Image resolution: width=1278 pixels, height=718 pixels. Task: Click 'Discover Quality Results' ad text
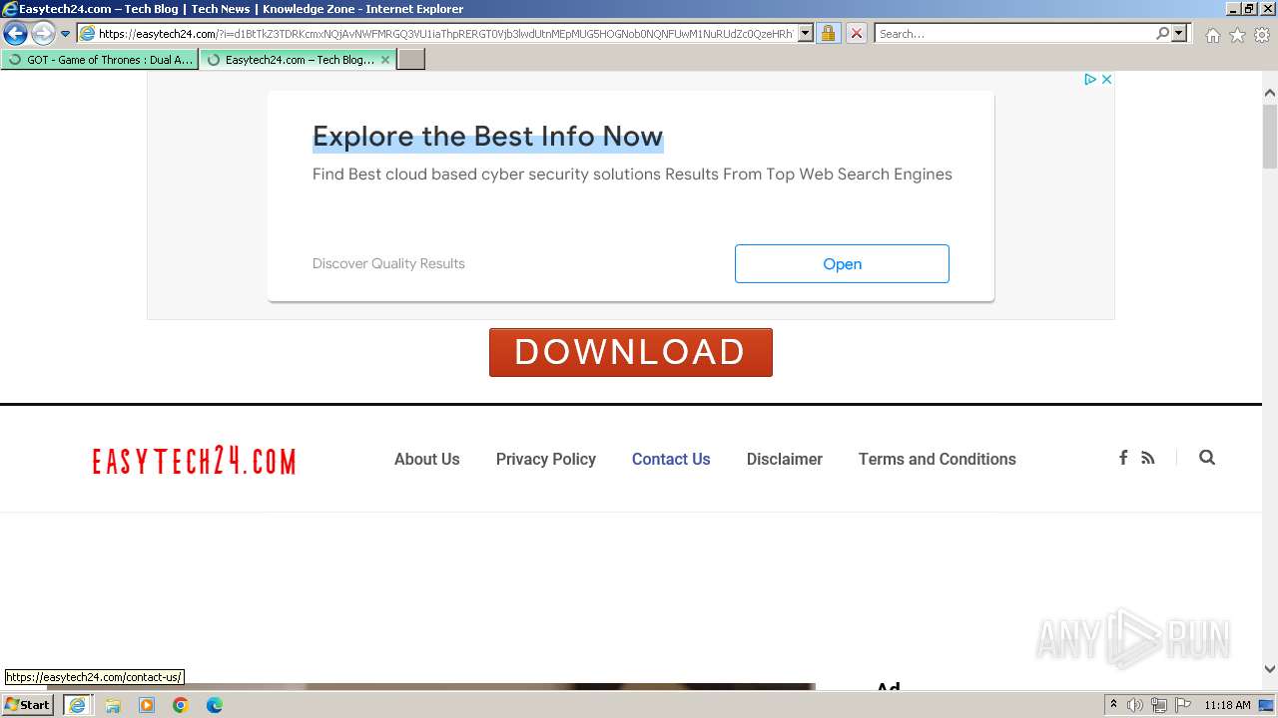pyautogui.click(x=388, y=263)
